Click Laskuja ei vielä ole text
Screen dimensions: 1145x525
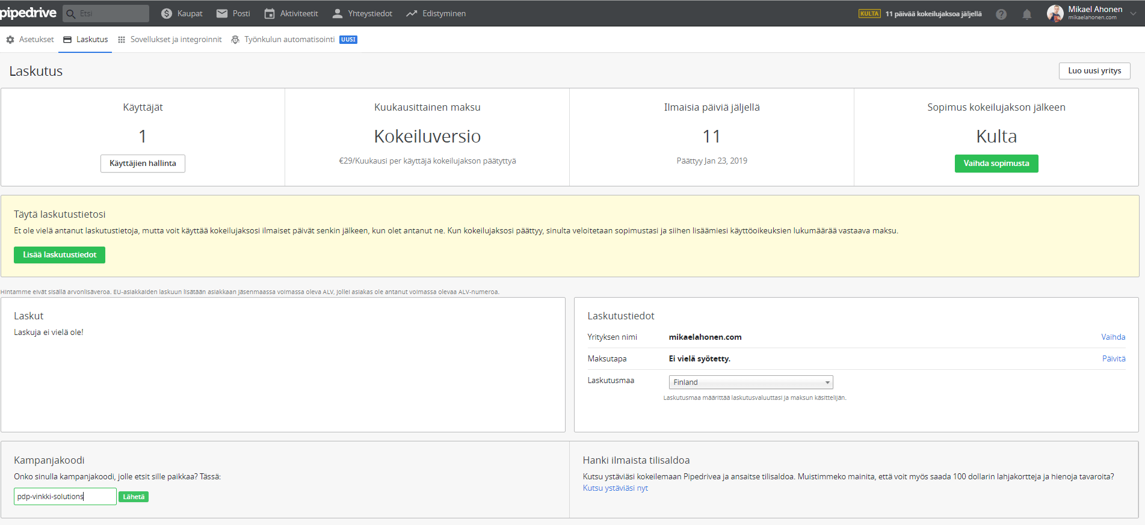pyautogui.click(x=49, y=333)
